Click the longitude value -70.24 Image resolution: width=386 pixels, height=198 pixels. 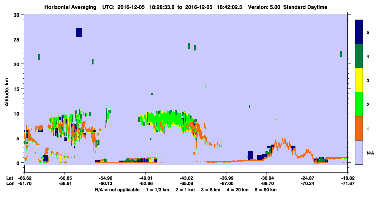(x=307, y=183)
